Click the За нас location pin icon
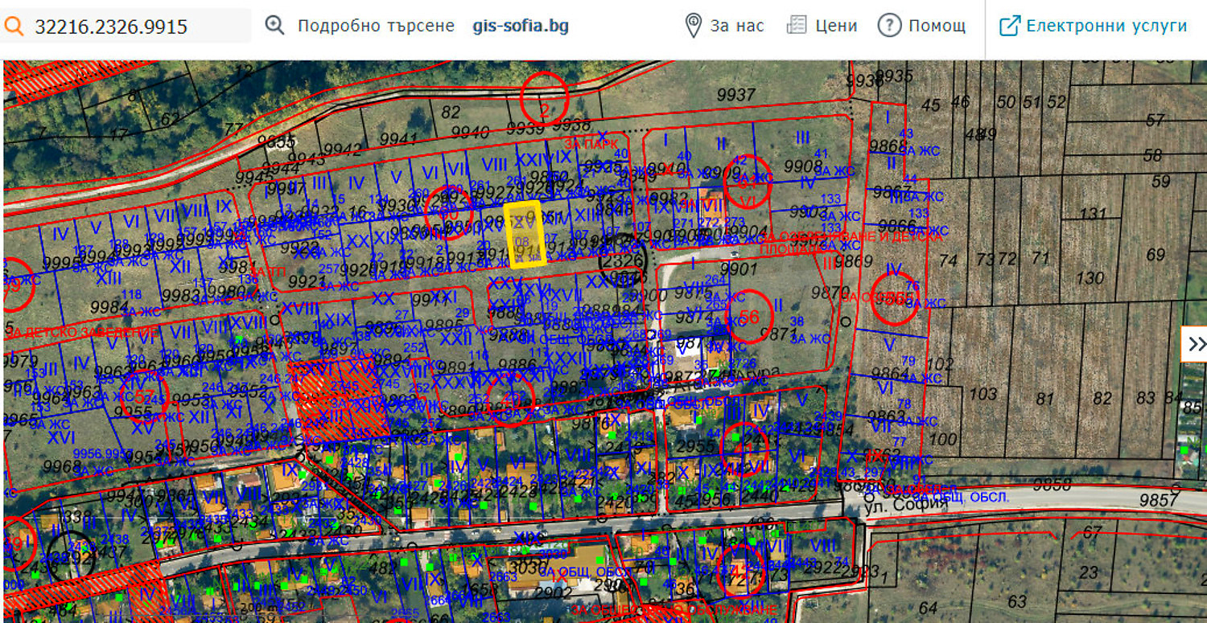The width and height of the screenshot is (1207, 623). [x=693, y=26]
